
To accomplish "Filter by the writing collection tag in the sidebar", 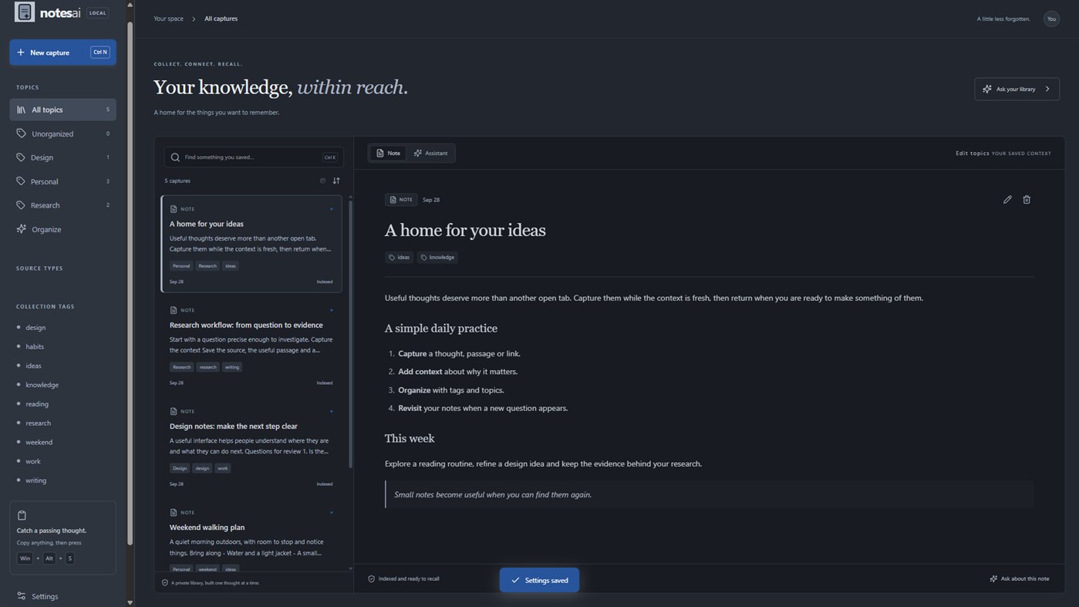I will tap(35, 481).
